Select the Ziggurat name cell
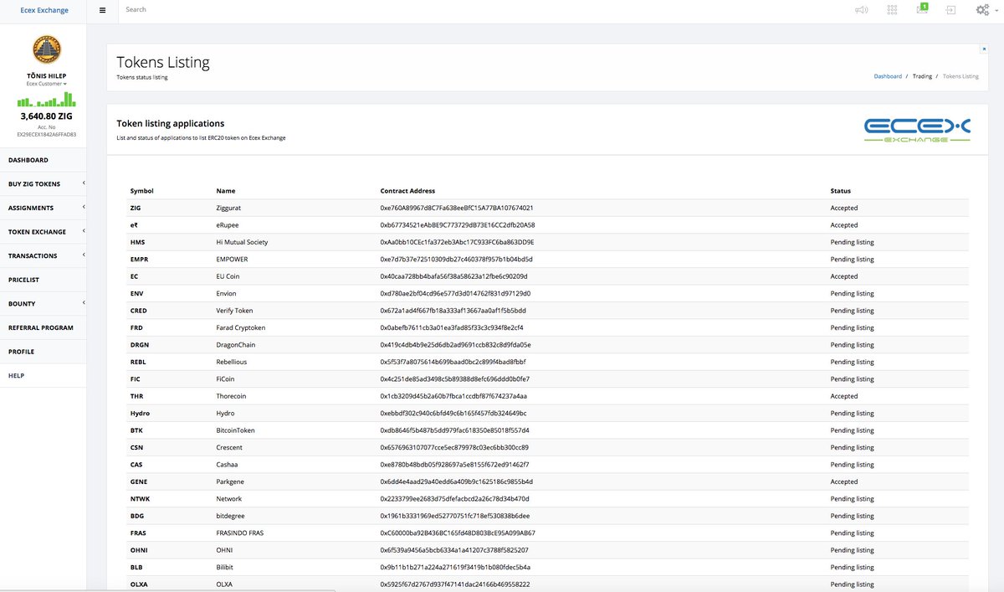This screenshot has width=1004, height=592. pos(228,208)
